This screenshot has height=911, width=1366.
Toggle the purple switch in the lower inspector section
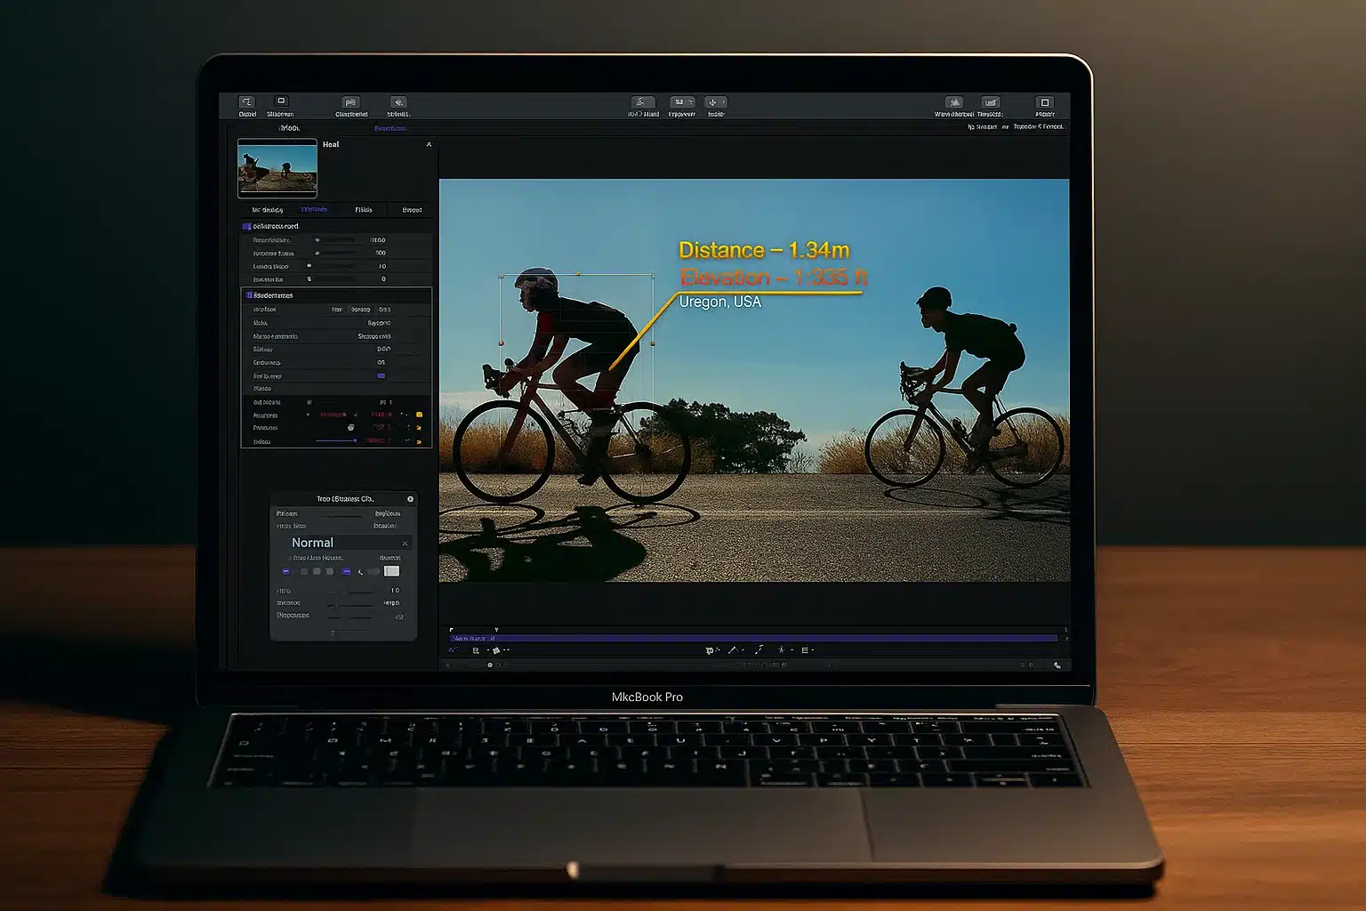[x=382, y=376]
